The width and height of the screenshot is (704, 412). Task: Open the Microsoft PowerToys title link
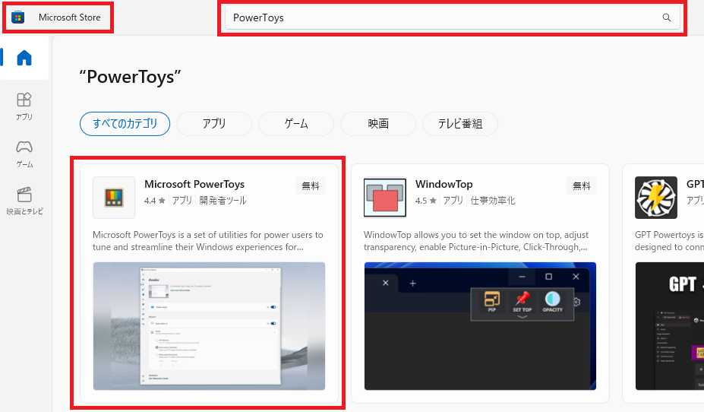tap(194, 184)
